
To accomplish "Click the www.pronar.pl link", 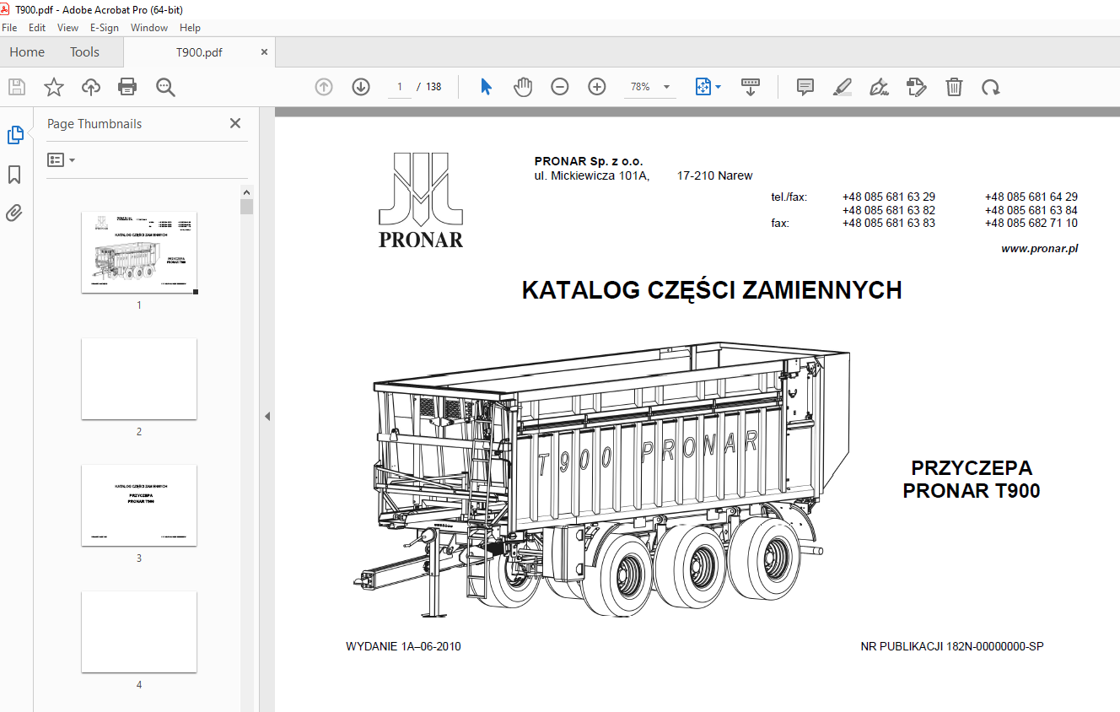I will coord(1039,249).
